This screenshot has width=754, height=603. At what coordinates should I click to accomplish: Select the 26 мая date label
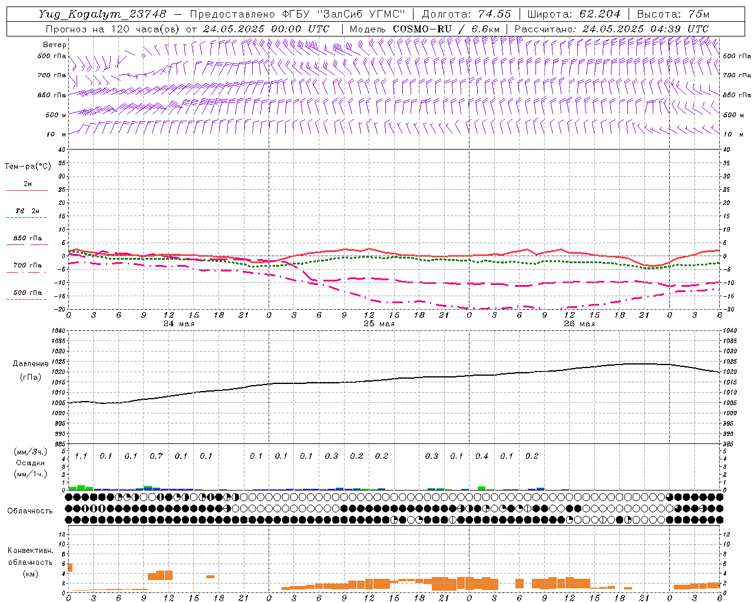[580, 324]
